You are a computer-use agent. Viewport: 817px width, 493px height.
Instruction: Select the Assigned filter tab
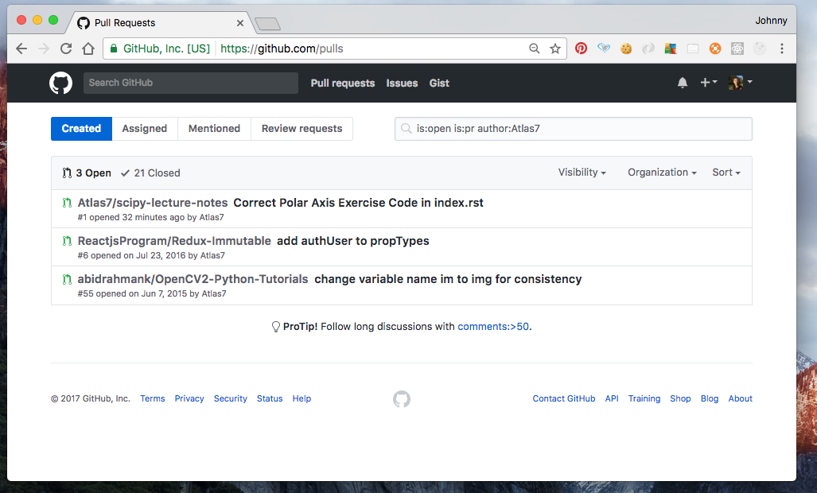pos(144,129)
